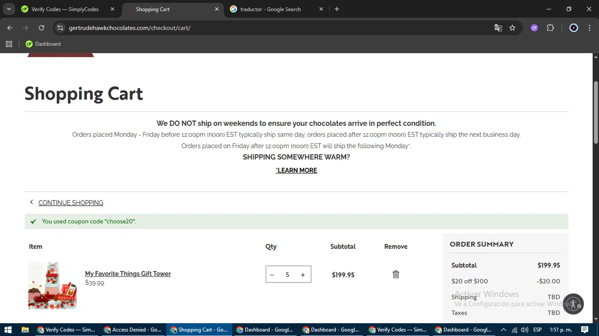Close the Verify Codes — SimplyCodes tab

112,9
